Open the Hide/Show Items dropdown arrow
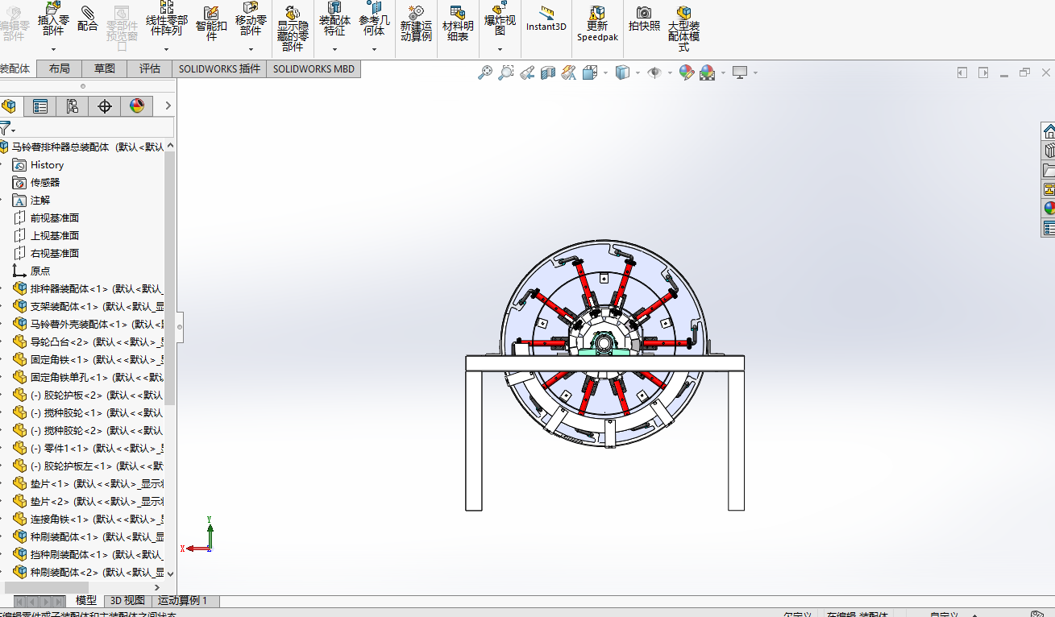 click(670, 72)
